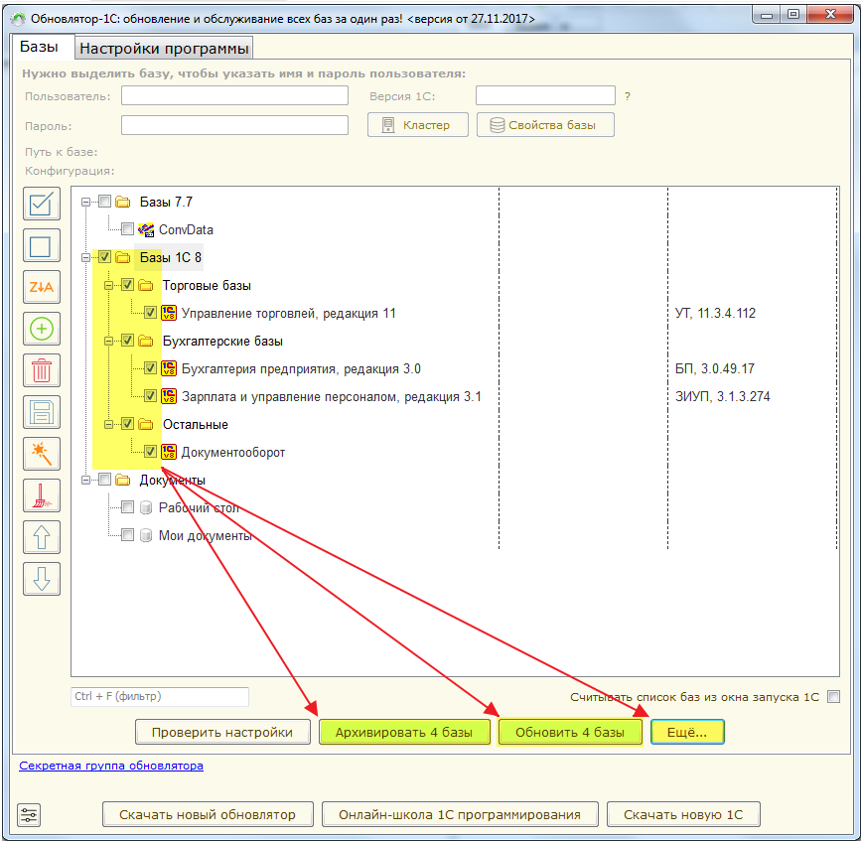
Task: Uncheck the Базы 1С 8 checkbox
Action: coord(105,257)
